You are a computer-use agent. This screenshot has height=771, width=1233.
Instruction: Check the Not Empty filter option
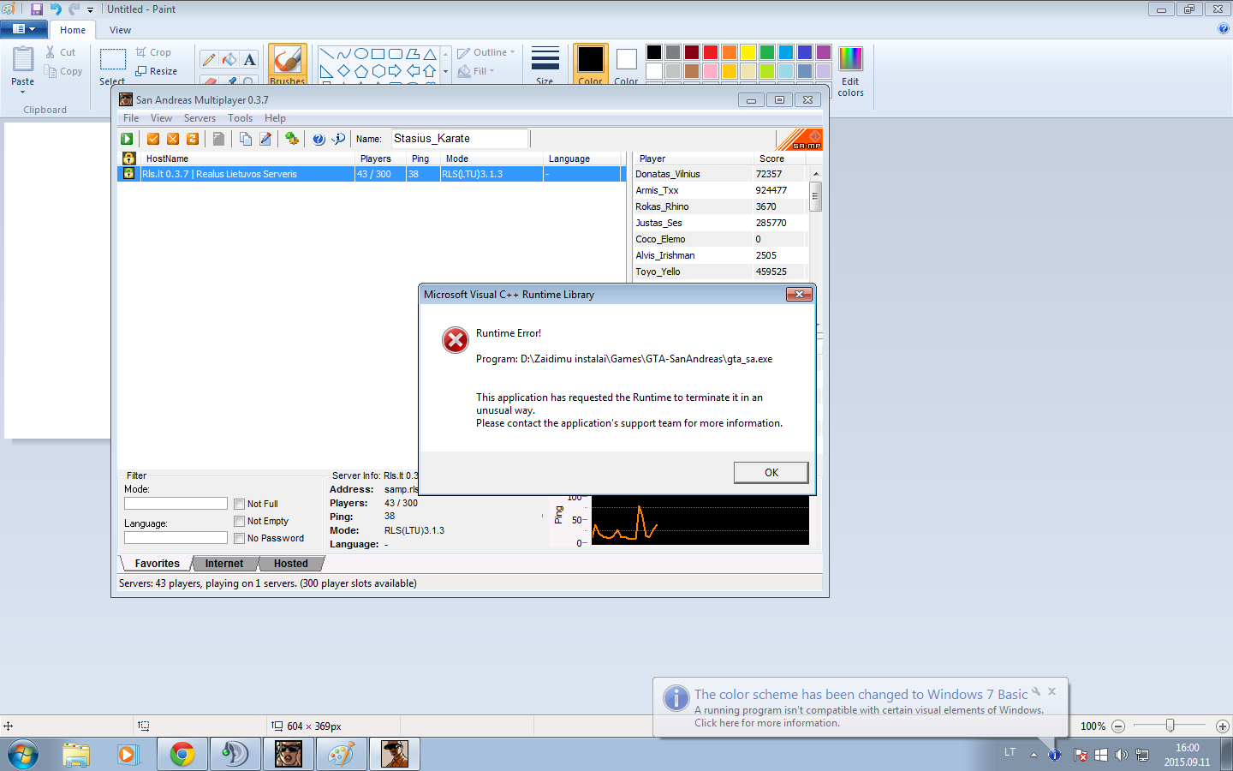click(240, 521)
